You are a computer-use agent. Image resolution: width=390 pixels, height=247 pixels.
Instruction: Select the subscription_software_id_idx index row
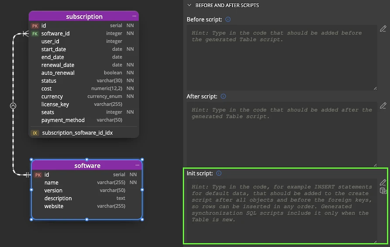point(84,133)
